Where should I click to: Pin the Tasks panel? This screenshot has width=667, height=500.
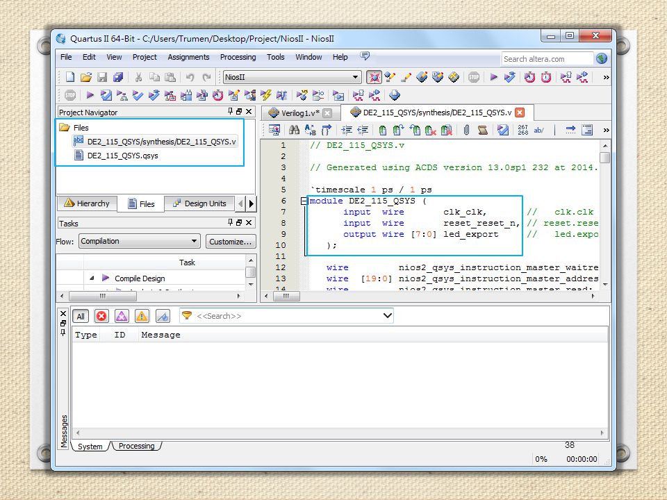(230, 222)
